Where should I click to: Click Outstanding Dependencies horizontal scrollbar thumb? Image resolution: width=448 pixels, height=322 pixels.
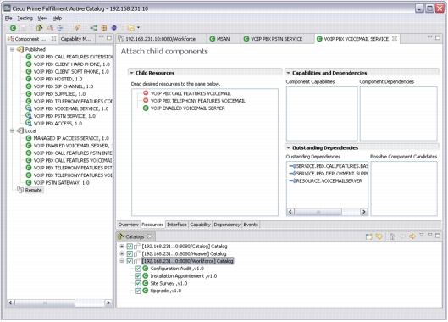tap(318, 212)
